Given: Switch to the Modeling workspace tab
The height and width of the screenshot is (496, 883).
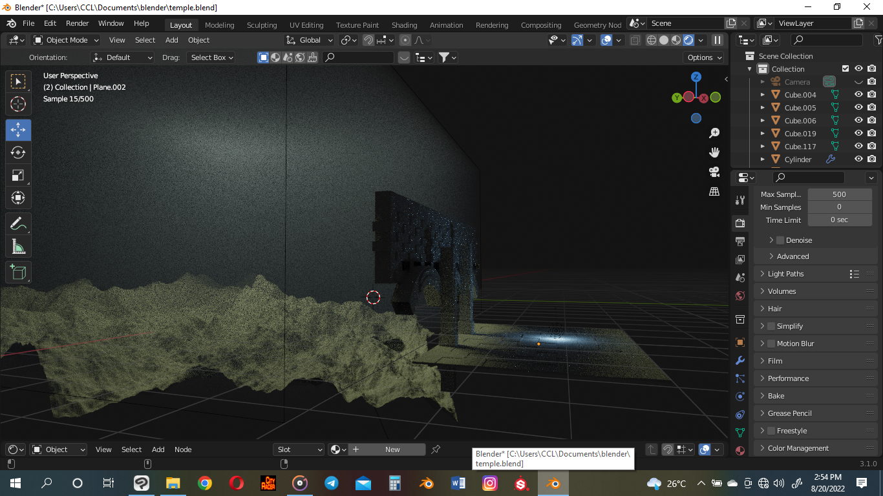Looking at the screenshot, I should 220,25.
